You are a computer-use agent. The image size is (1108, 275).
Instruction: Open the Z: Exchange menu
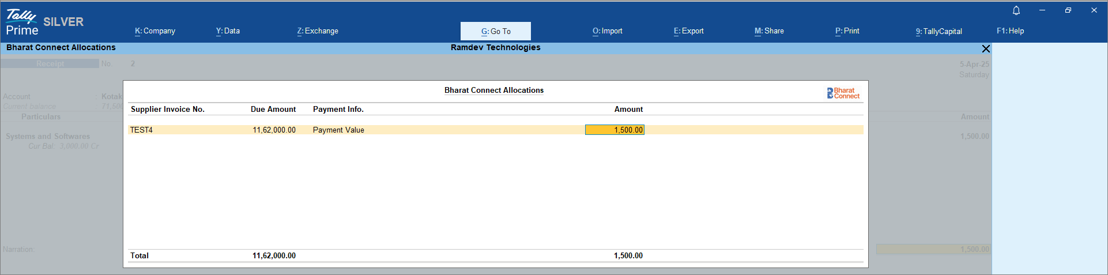[318, 31]
